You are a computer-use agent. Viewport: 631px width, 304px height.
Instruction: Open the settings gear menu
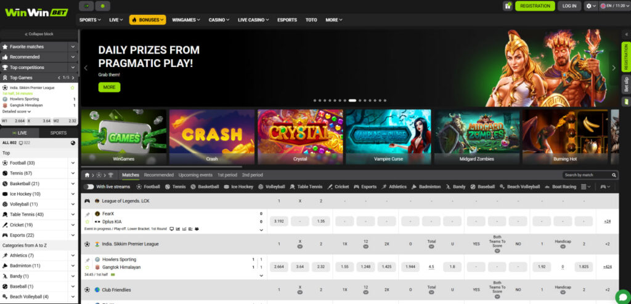pos(591,6)
